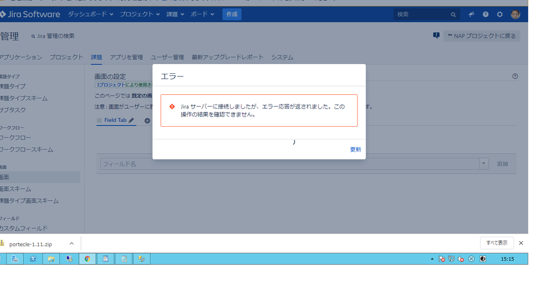538x303 pixels.
Task: Click the Jira Software logo
Action: [30, 14]
